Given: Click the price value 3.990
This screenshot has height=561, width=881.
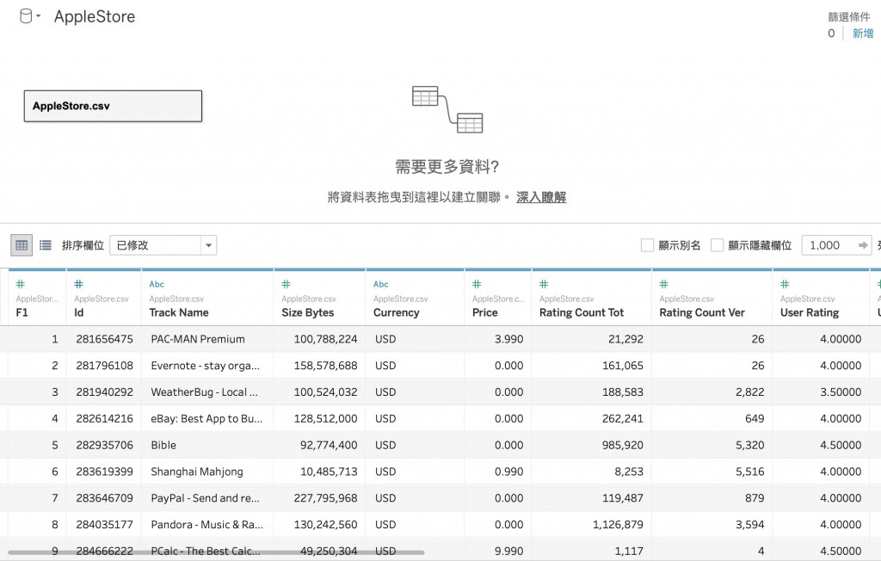Looking at the screenshot, I should pos(508,339).
